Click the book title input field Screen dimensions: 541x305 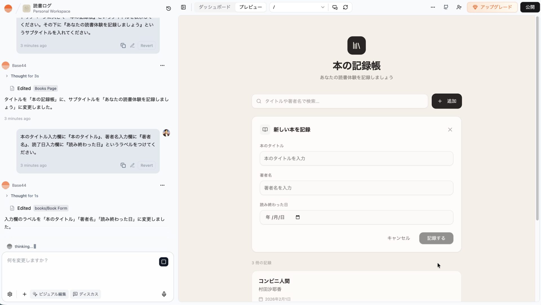[356, 159]
